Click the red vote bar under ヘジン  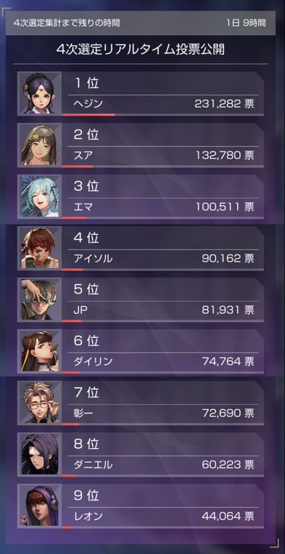click(88, 114)
